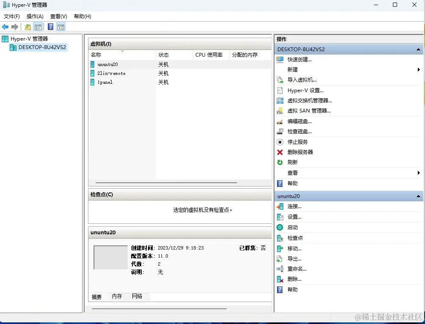Screen dimensions: 425x324
Task: Open Virtual Switch Manager (虚拟交换机管理器)
Action: tap(310, 101)
